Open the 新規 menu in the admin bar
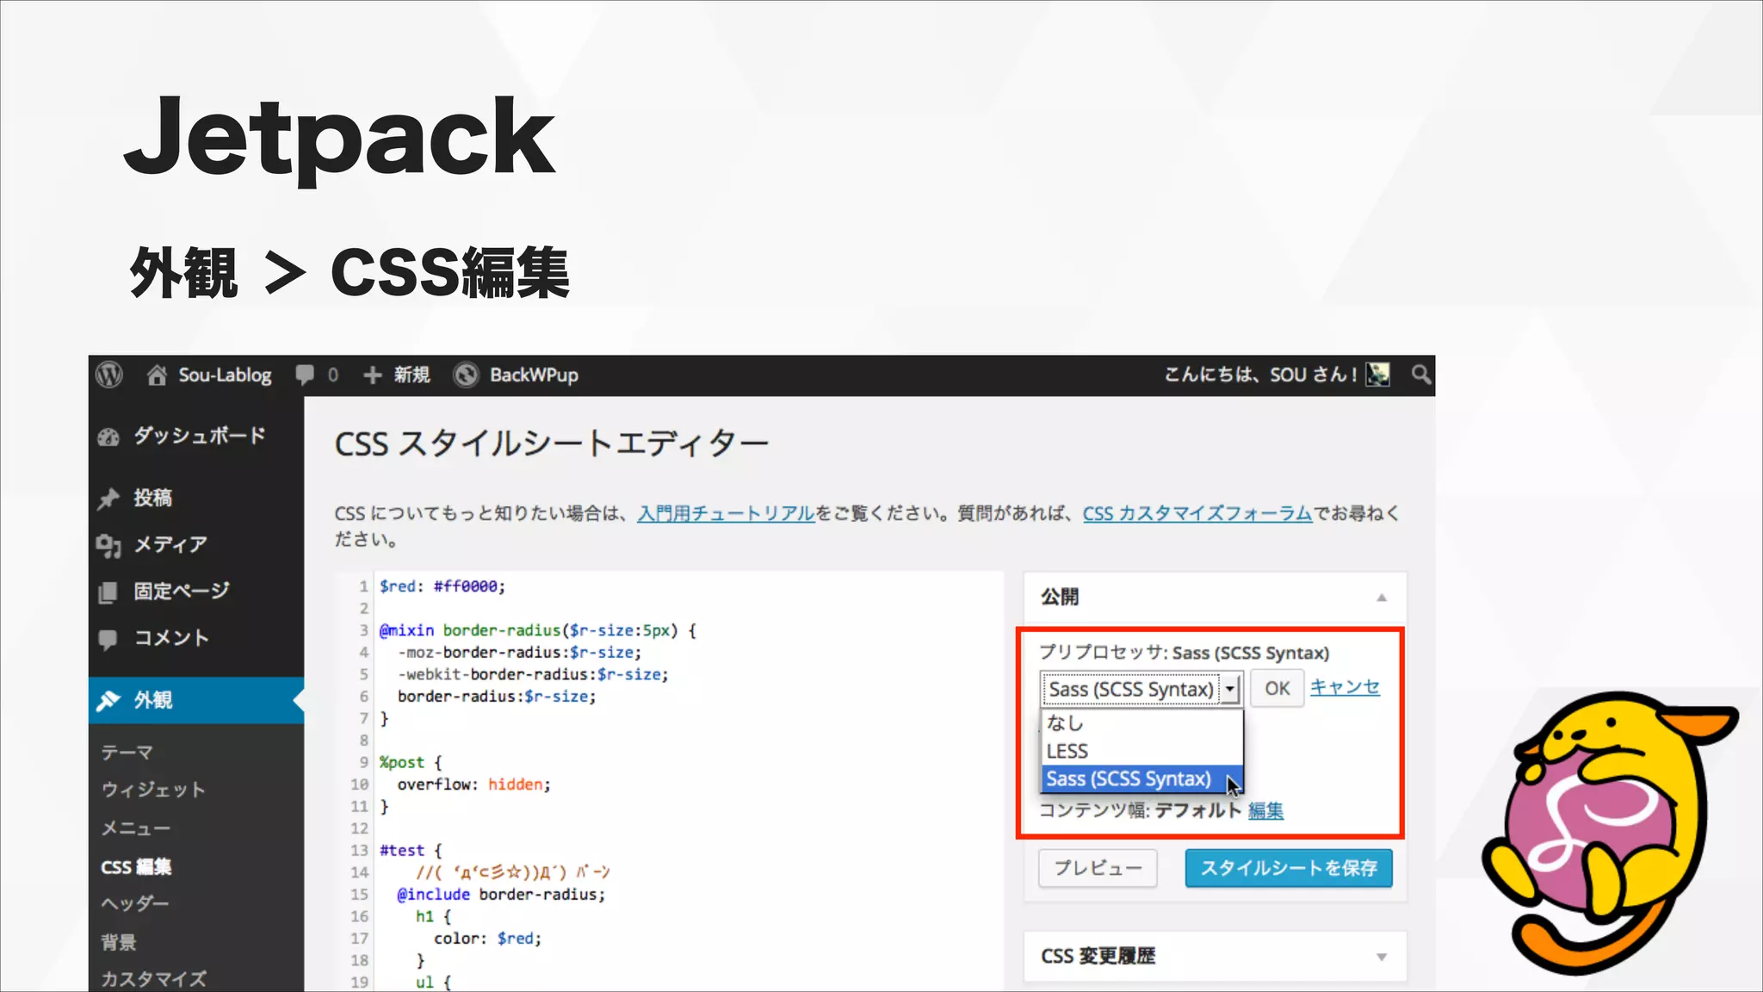Screen dimensions: 1763x992 tap(412, 375)
